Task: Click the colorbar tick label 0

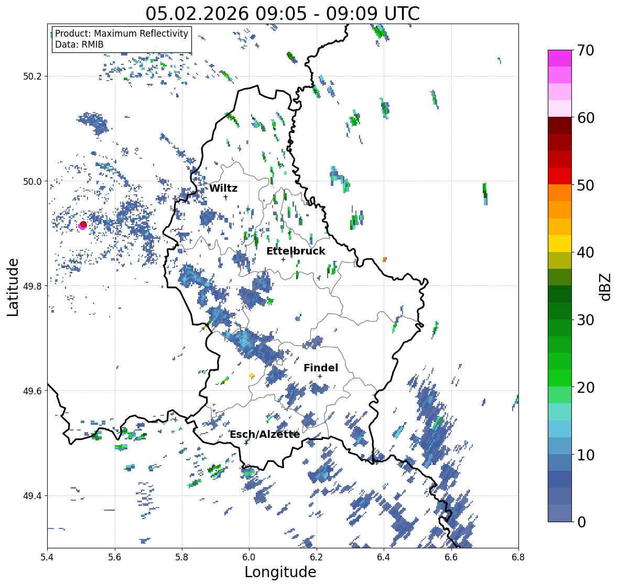Action: (581, 522)
